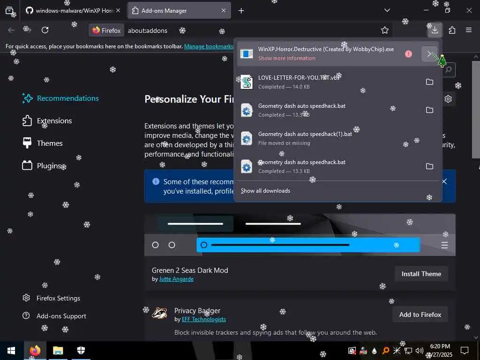480x360 pixels.
Task: Open Extensions category in sidebar
Action: (x=47, y=120)
